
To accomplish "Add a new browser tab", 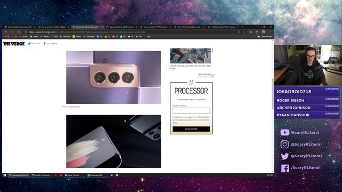I will [x=242, y=27].
